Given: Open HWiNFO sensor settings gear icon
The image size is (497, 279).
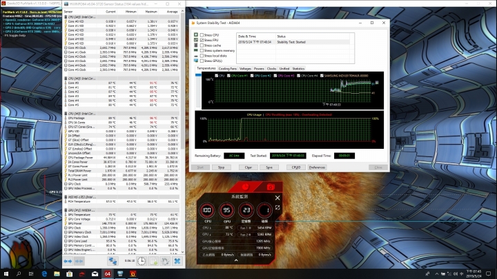Looking at the screenshot, I should 165,261.
